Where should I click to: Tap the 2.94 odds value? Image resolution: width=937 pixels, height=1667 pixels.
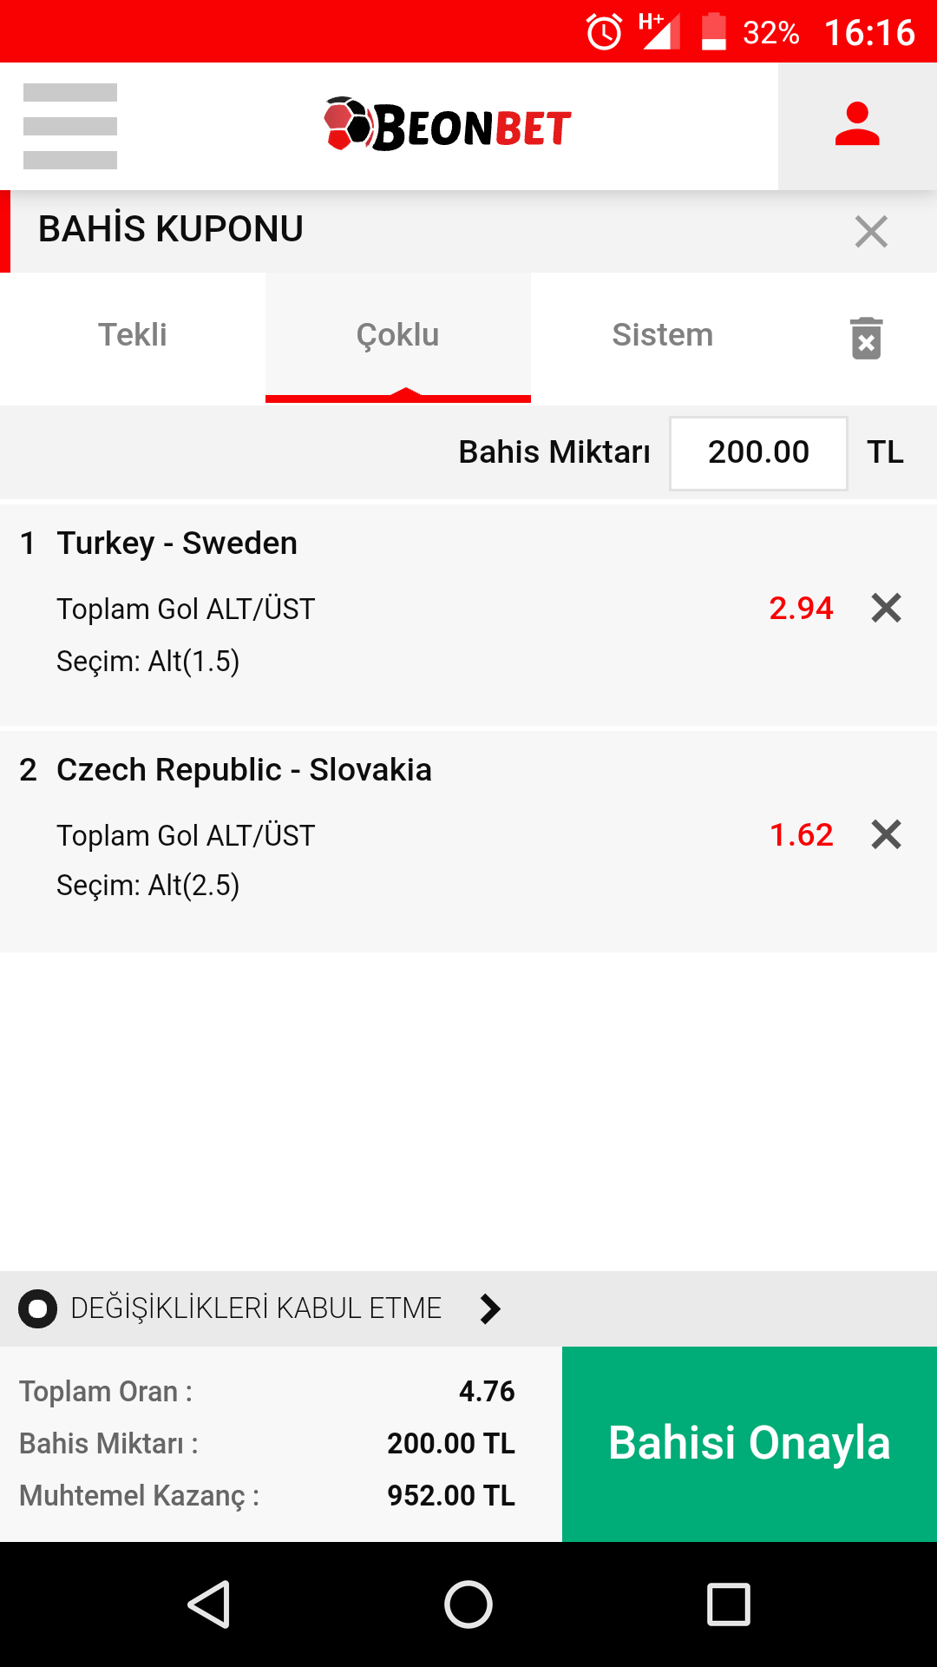[x=801, y=608]
